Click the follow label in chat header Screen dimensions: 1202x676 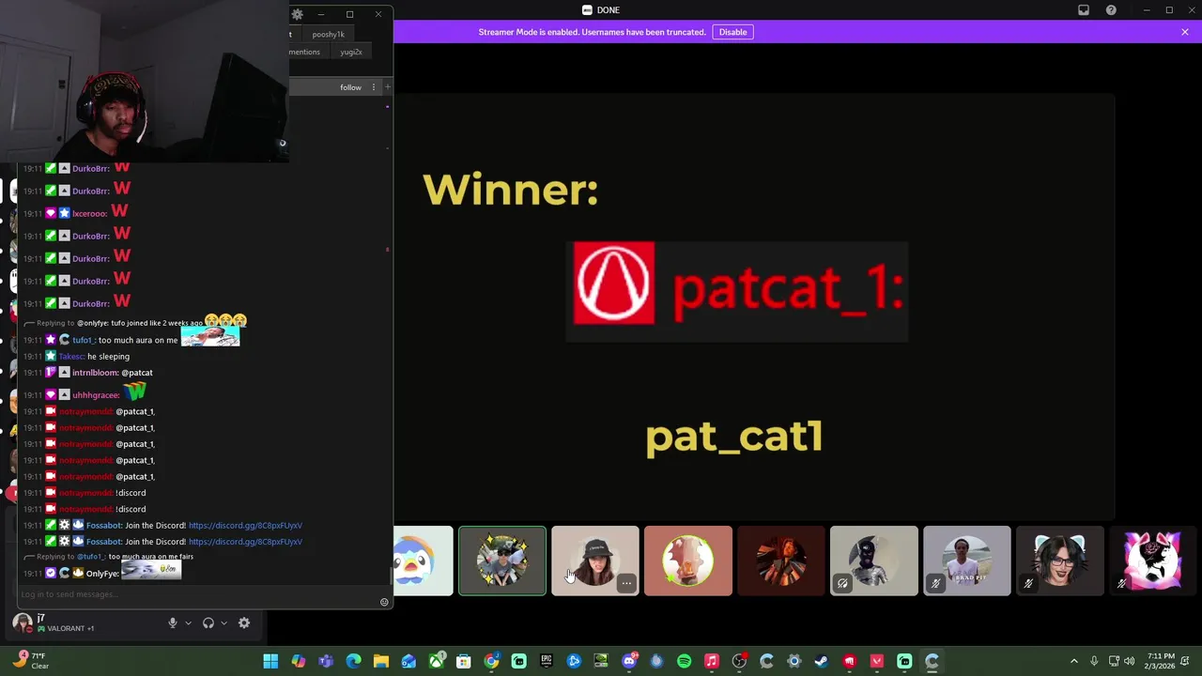click(350, 87)
